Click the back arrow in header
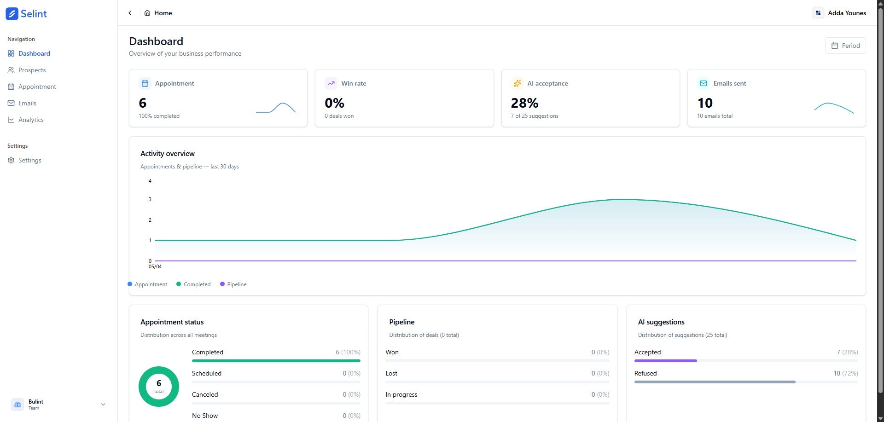Screen dimensions: 884x422 click(130, 13)
